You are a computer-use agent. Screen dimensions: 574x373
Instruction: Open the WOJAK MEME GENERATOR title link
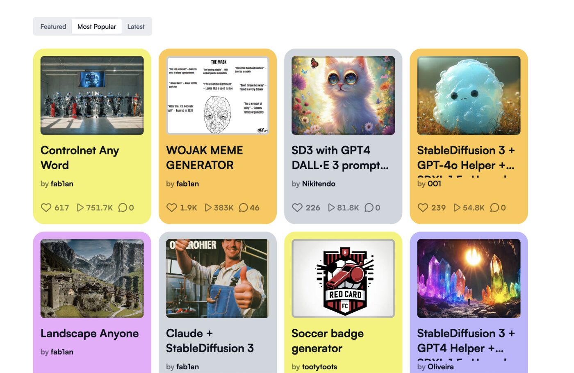tap(205, 158)
